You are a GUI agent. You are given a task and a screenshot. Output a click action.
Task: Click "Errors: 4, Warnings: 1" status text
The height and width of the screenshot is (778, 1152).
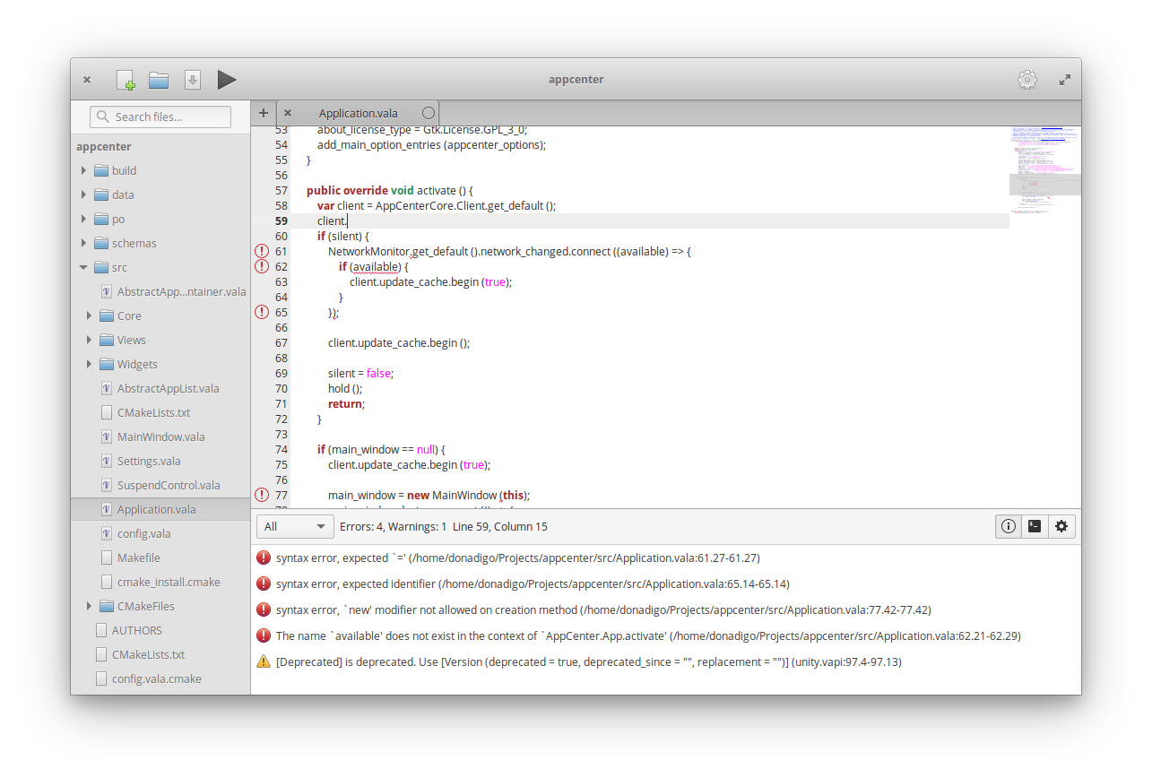[393, 526]
